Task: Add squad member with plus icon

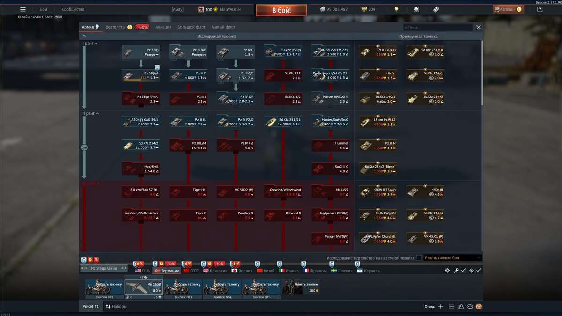Action: click(440, 307)
